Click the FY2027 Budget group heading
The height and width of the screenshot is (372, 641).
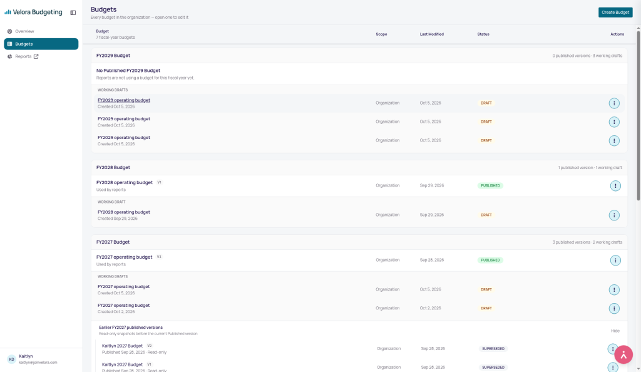(113, 242)
